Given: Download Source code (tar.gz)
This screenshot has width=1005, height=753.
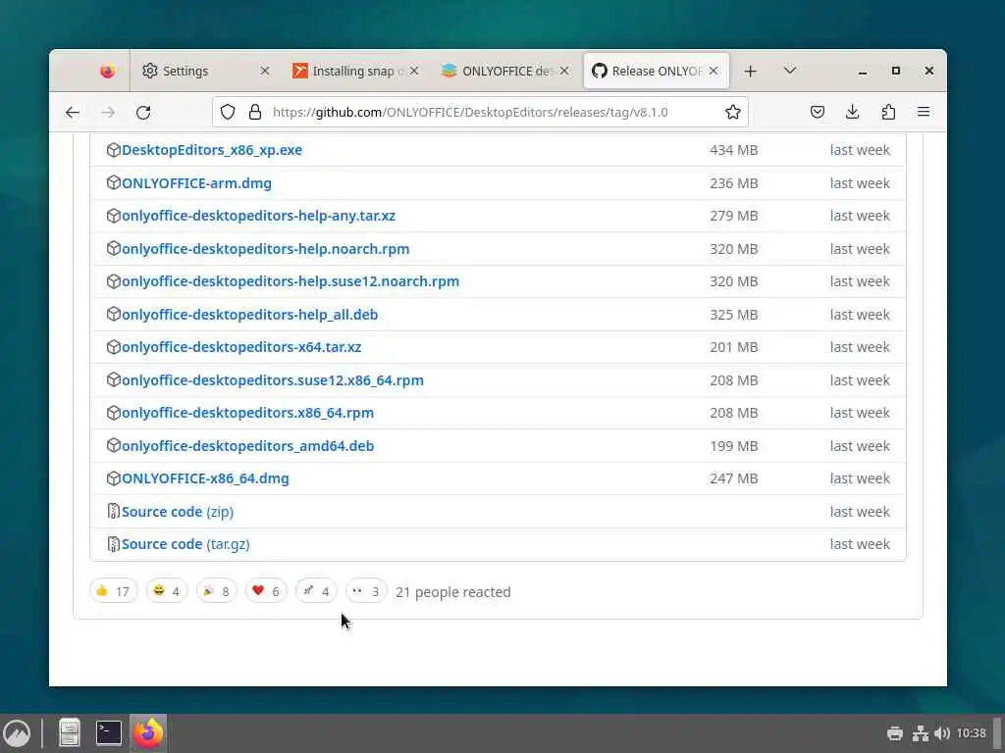Looking at the screenshot, I should [185, 544].
